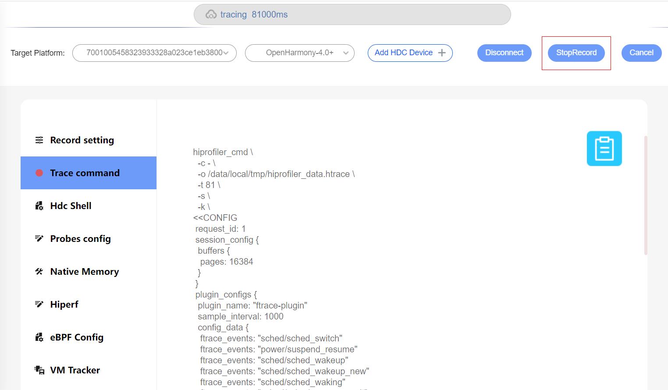Click the vertical scrollbar of command panel
Viewport: 668px width, 390px height.
[x=646, y=195]
